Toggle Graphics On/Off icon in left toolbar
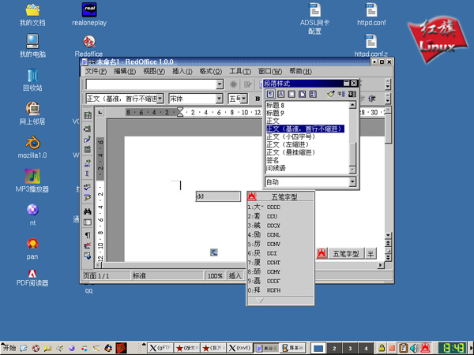The height and width of the screenshot is (355, 474). 88,245
